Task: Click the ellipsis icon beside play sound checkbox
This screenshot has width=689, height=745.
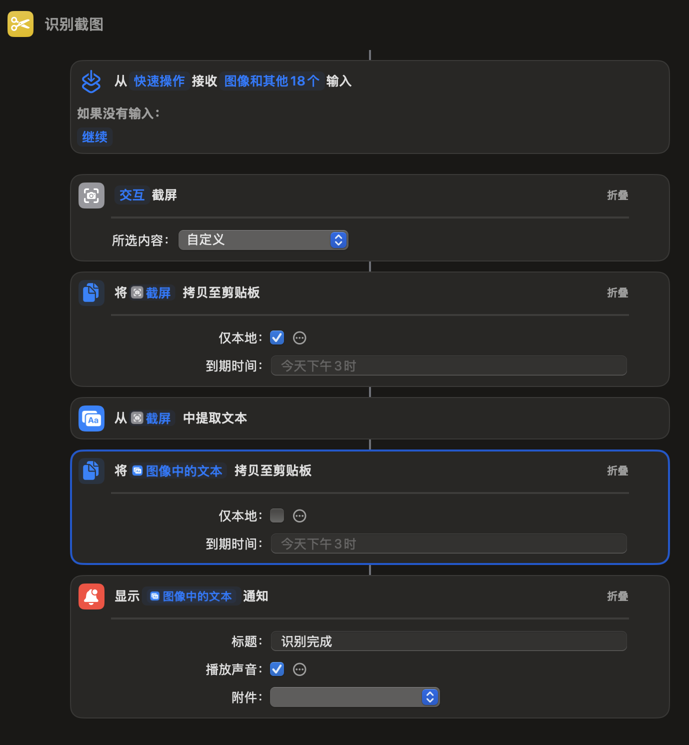Action: [x=299, y=669]
